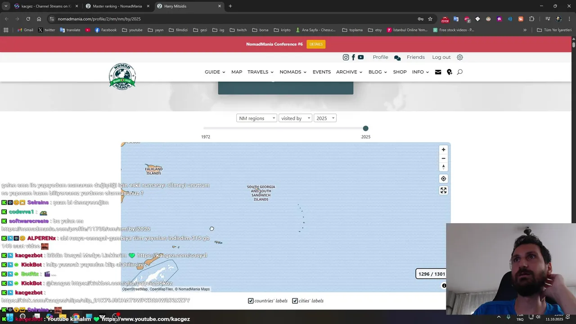This screenshot has height=324, width=576.
Task: Show hidden bookmarks chevron
Action: [x=525, y=30]
